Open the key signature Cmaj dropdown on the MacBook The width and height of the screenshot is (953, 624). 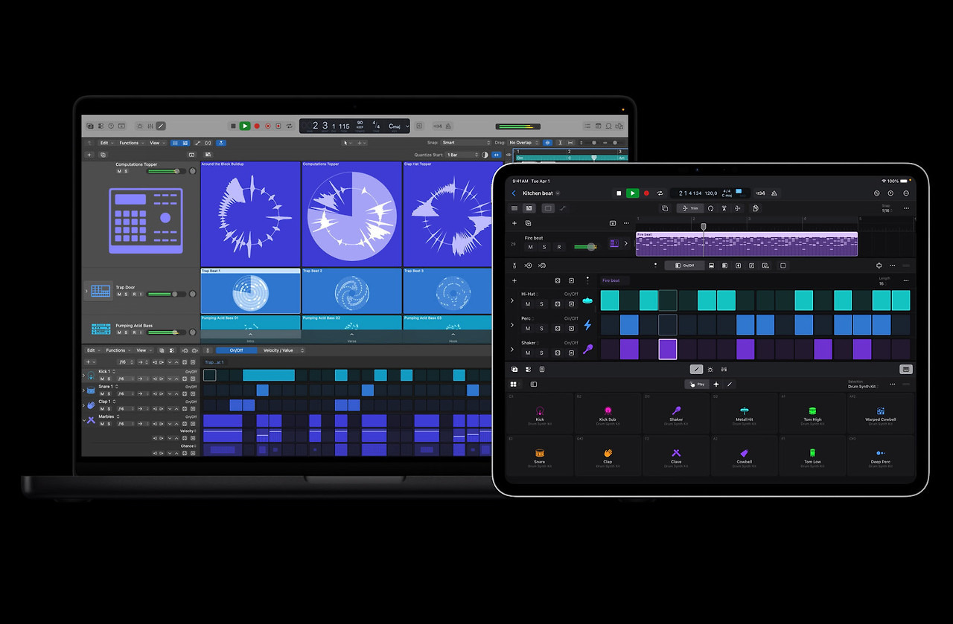(398, 126)
